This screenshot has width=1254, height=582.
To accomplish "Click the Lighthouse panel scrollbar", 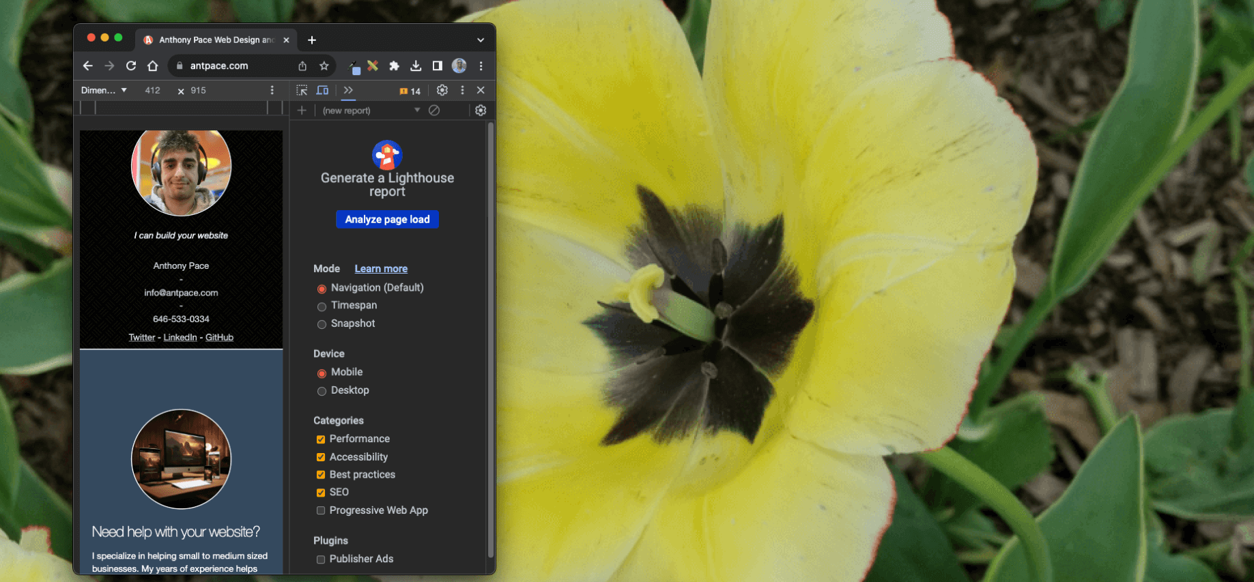I will pyautogui.click(x=491, y=340).
